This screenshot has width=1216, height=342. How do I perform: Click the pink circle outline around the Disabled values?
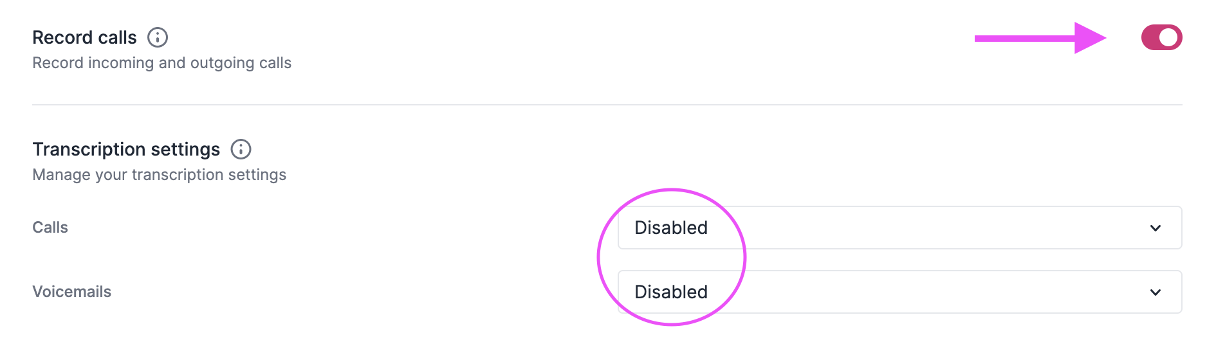coord(599,257)
